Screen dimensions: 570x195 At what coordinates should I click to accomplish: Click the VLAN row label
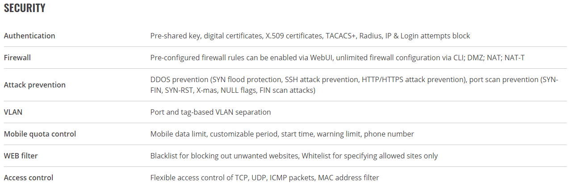(13, 112)
